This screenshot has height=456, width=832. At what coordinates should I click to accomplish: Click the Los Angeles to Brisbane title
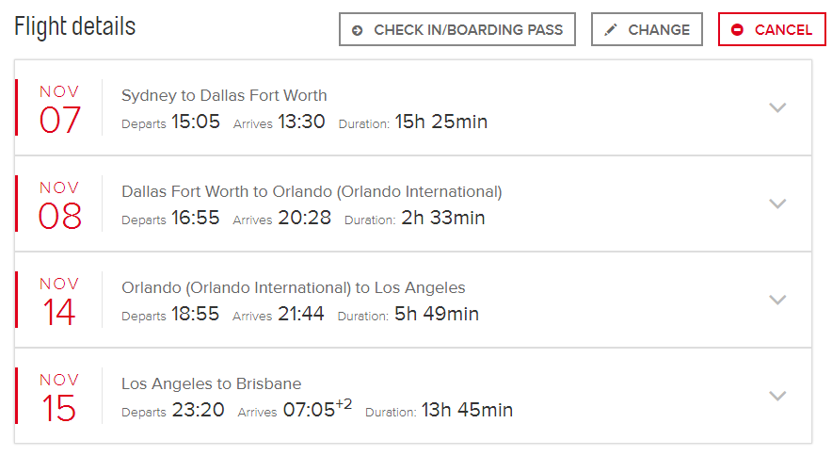point(211,383)
